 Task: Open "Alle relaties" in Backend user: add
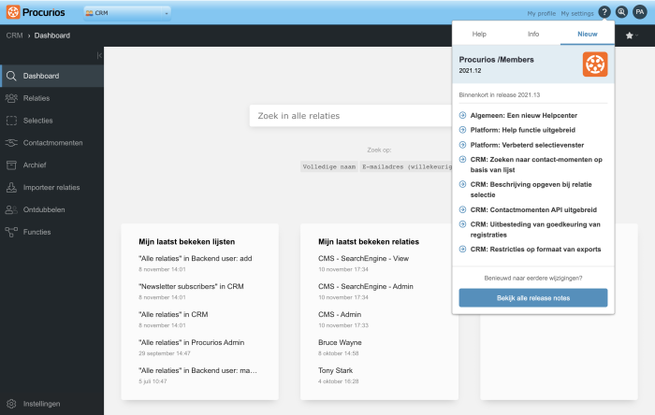[x=195, y=258]
